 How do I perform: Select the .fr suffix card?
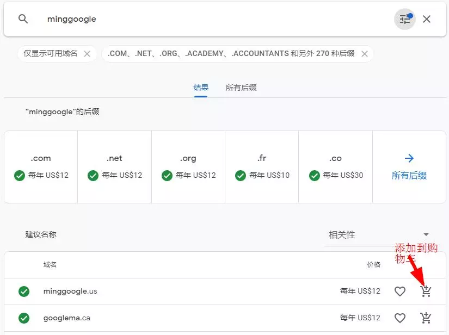tap(262, 167)
